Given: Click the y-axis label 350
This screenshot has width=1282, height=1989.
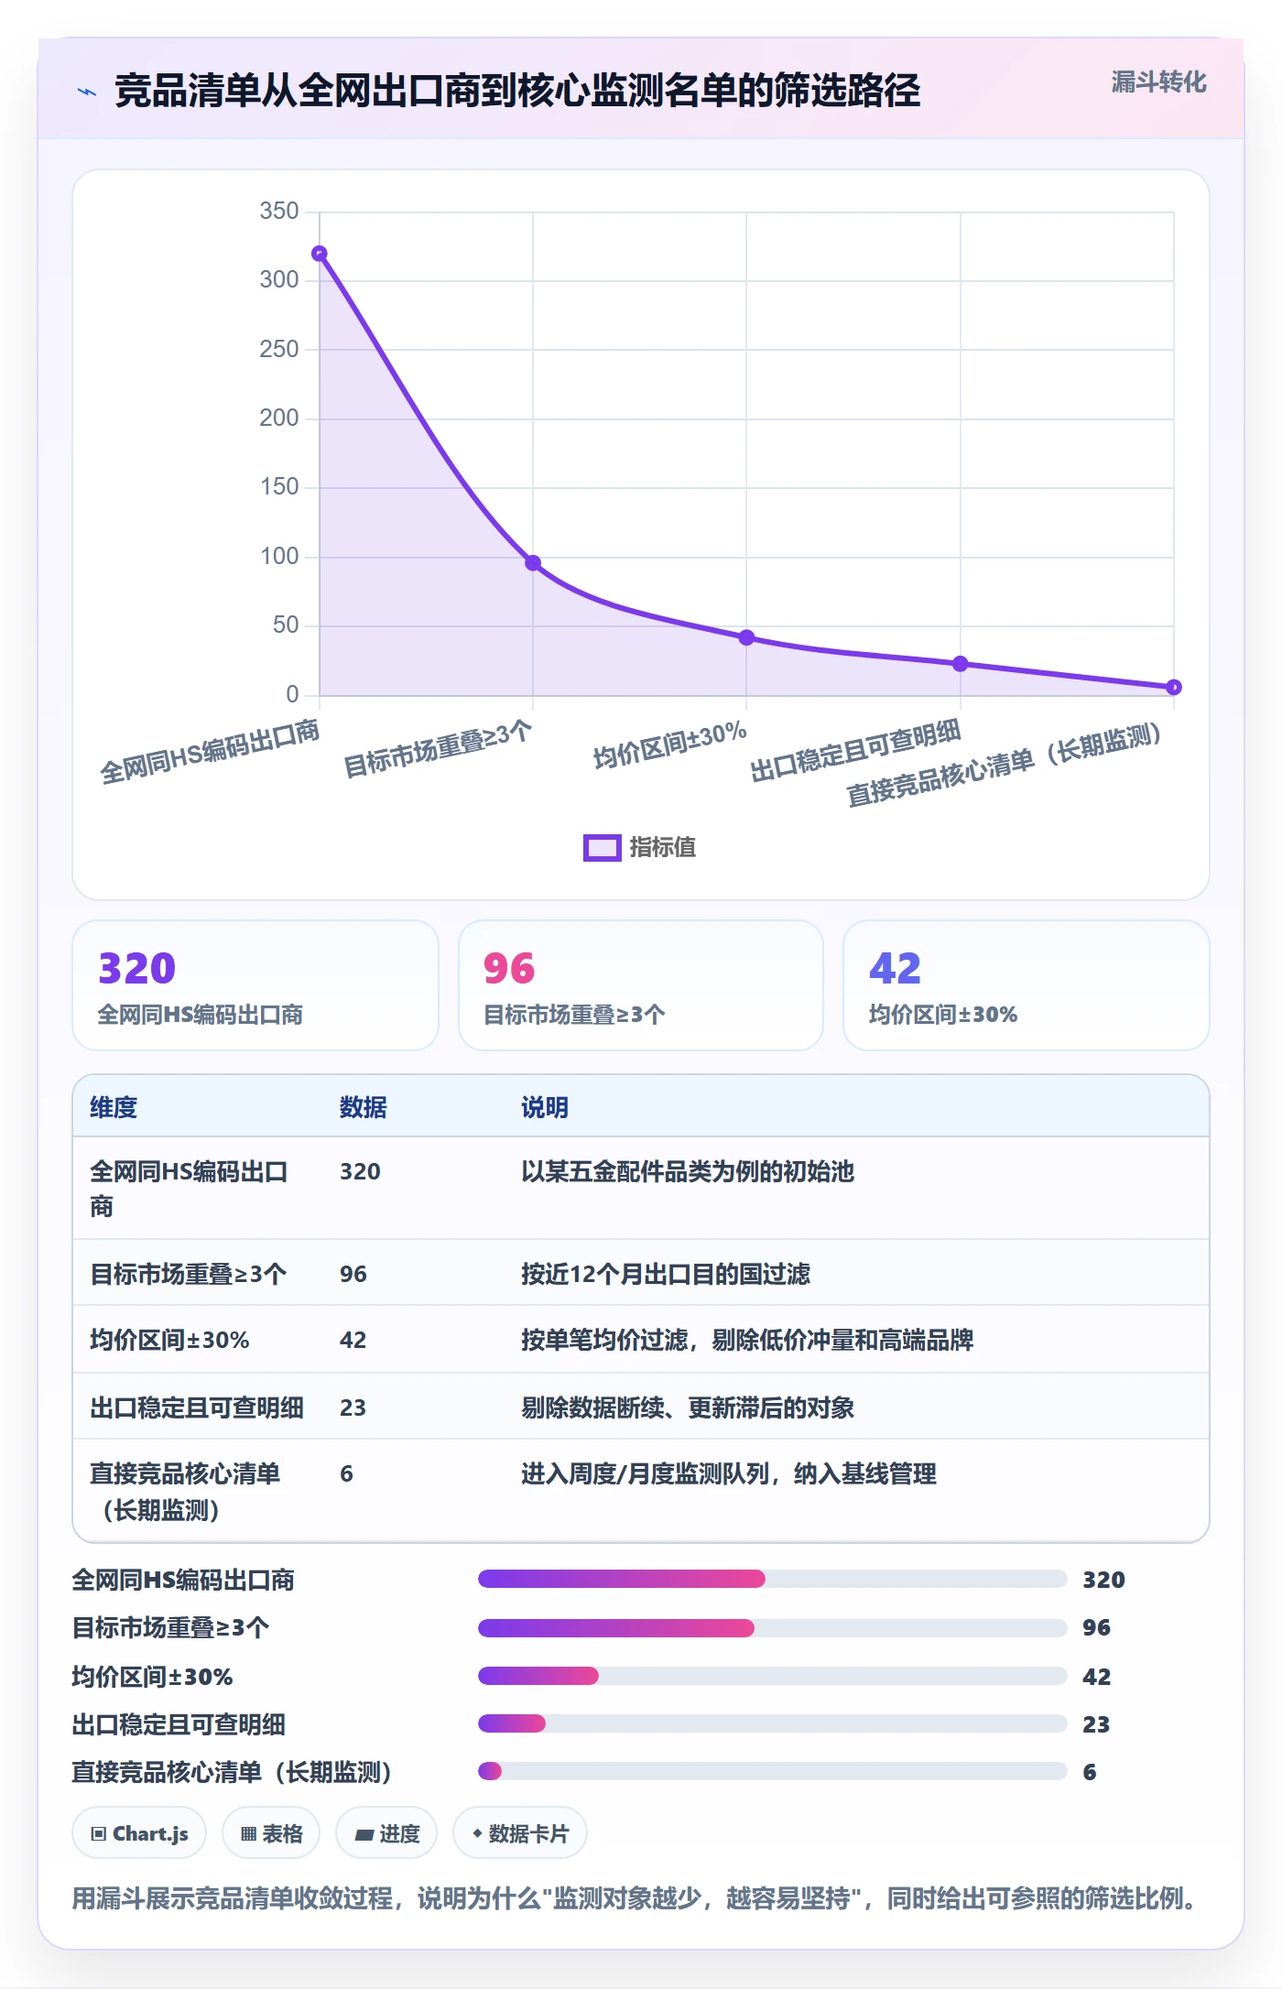Looking at the screenshot, I should click(x=279, y=212).
